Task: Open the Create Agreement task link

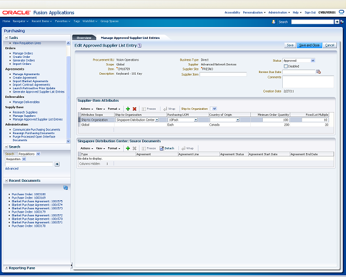Action: (25, 78)
